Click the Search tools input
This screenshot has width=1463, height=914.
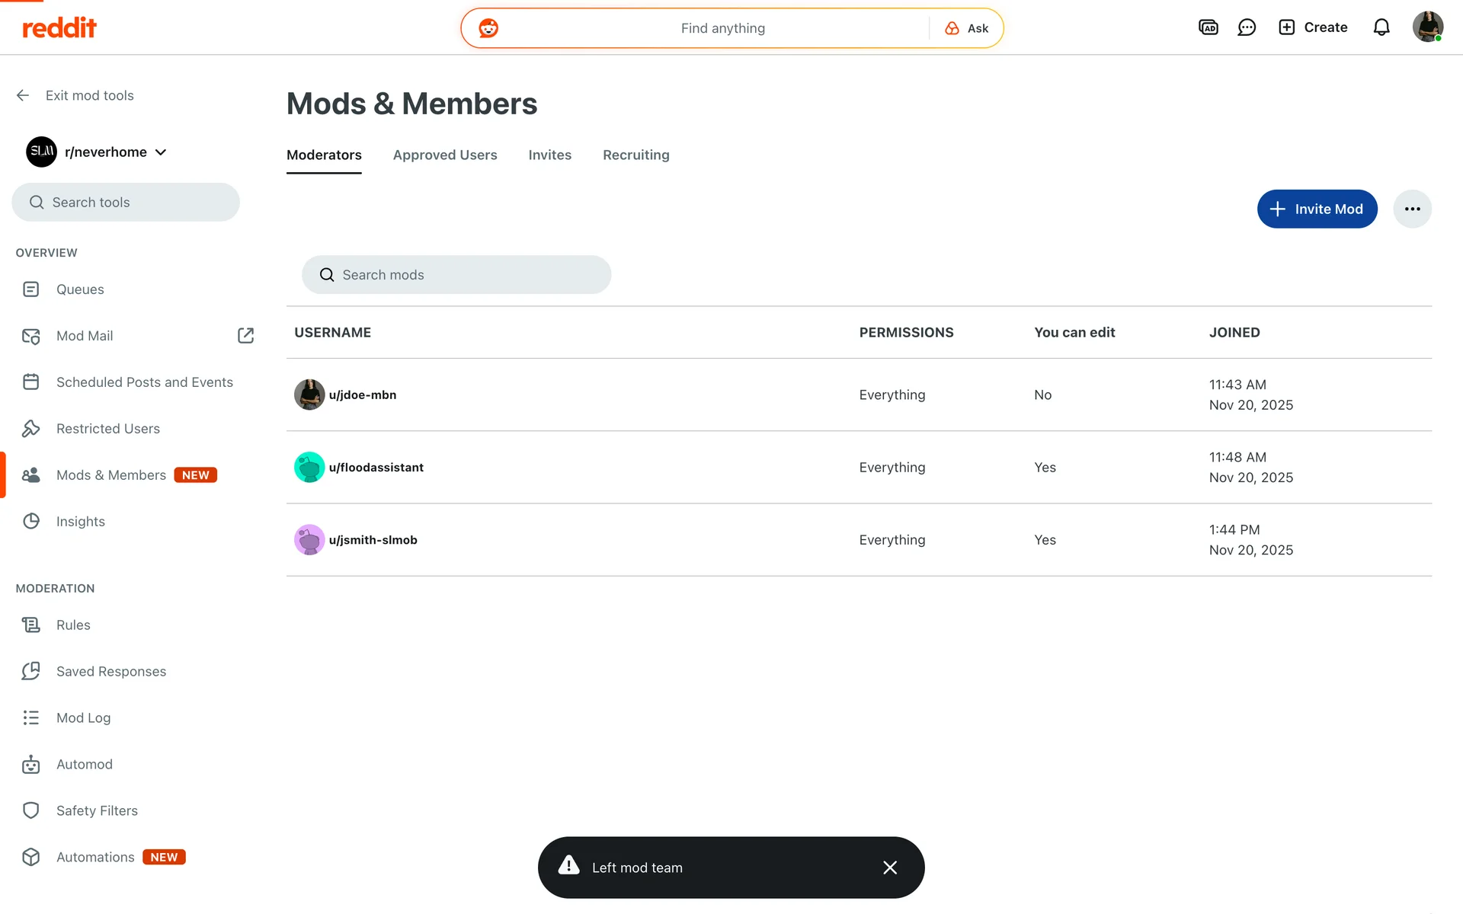coord(126,203)
